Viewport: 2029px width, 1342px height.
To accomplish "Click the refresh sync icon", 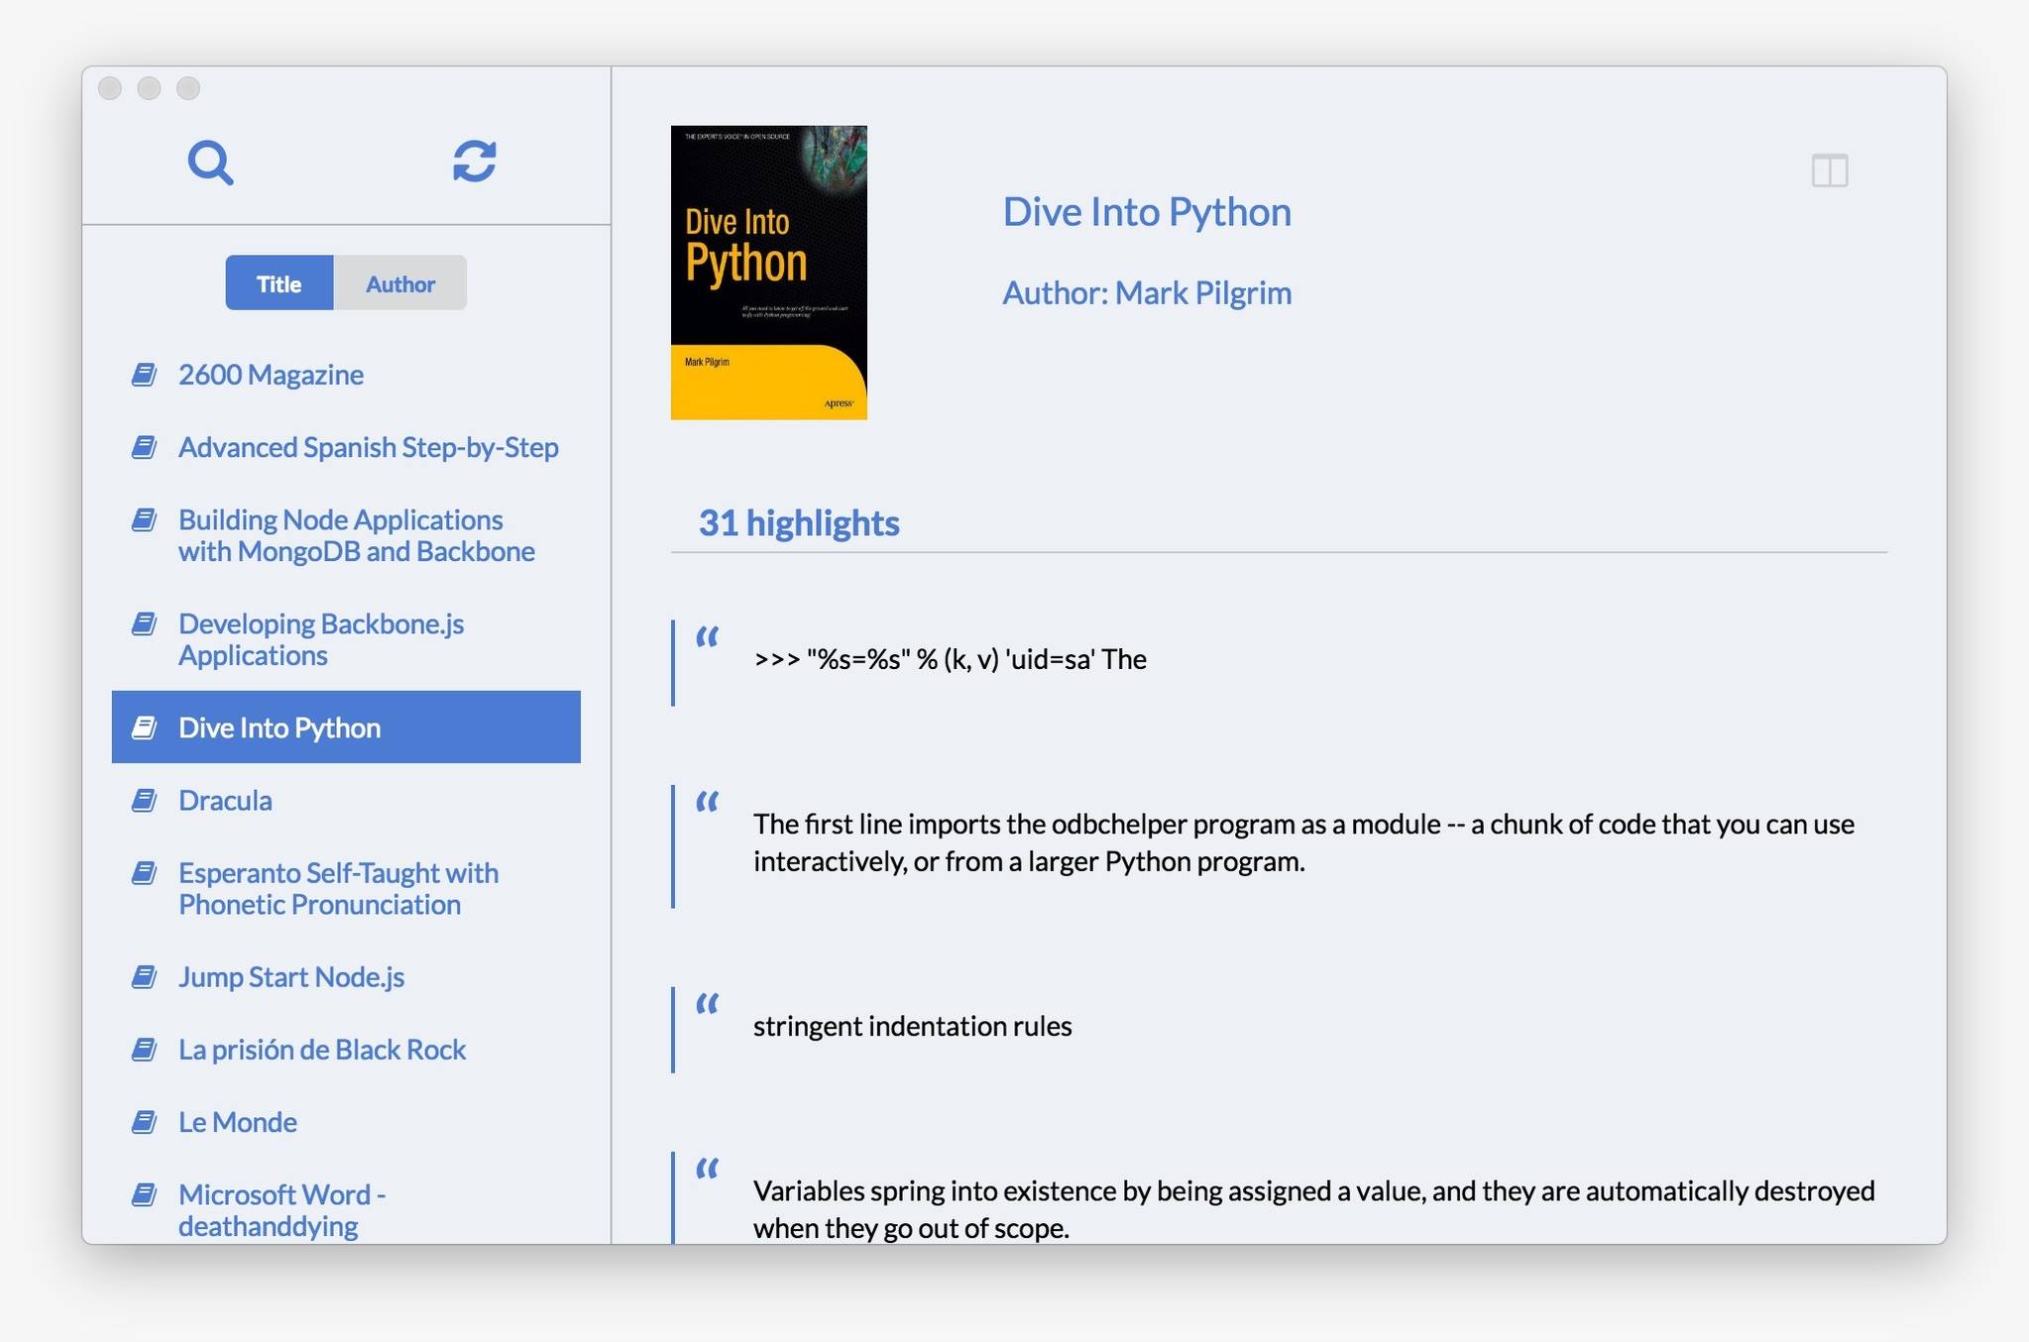I will 475,161.
